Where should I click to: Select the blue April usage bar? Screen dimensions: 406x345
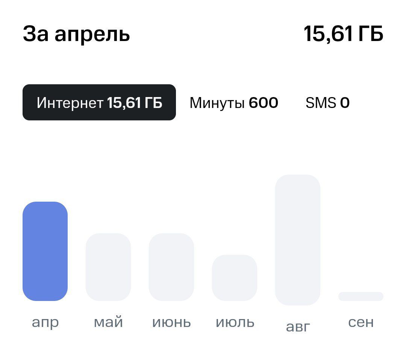(x=45, y=251)
